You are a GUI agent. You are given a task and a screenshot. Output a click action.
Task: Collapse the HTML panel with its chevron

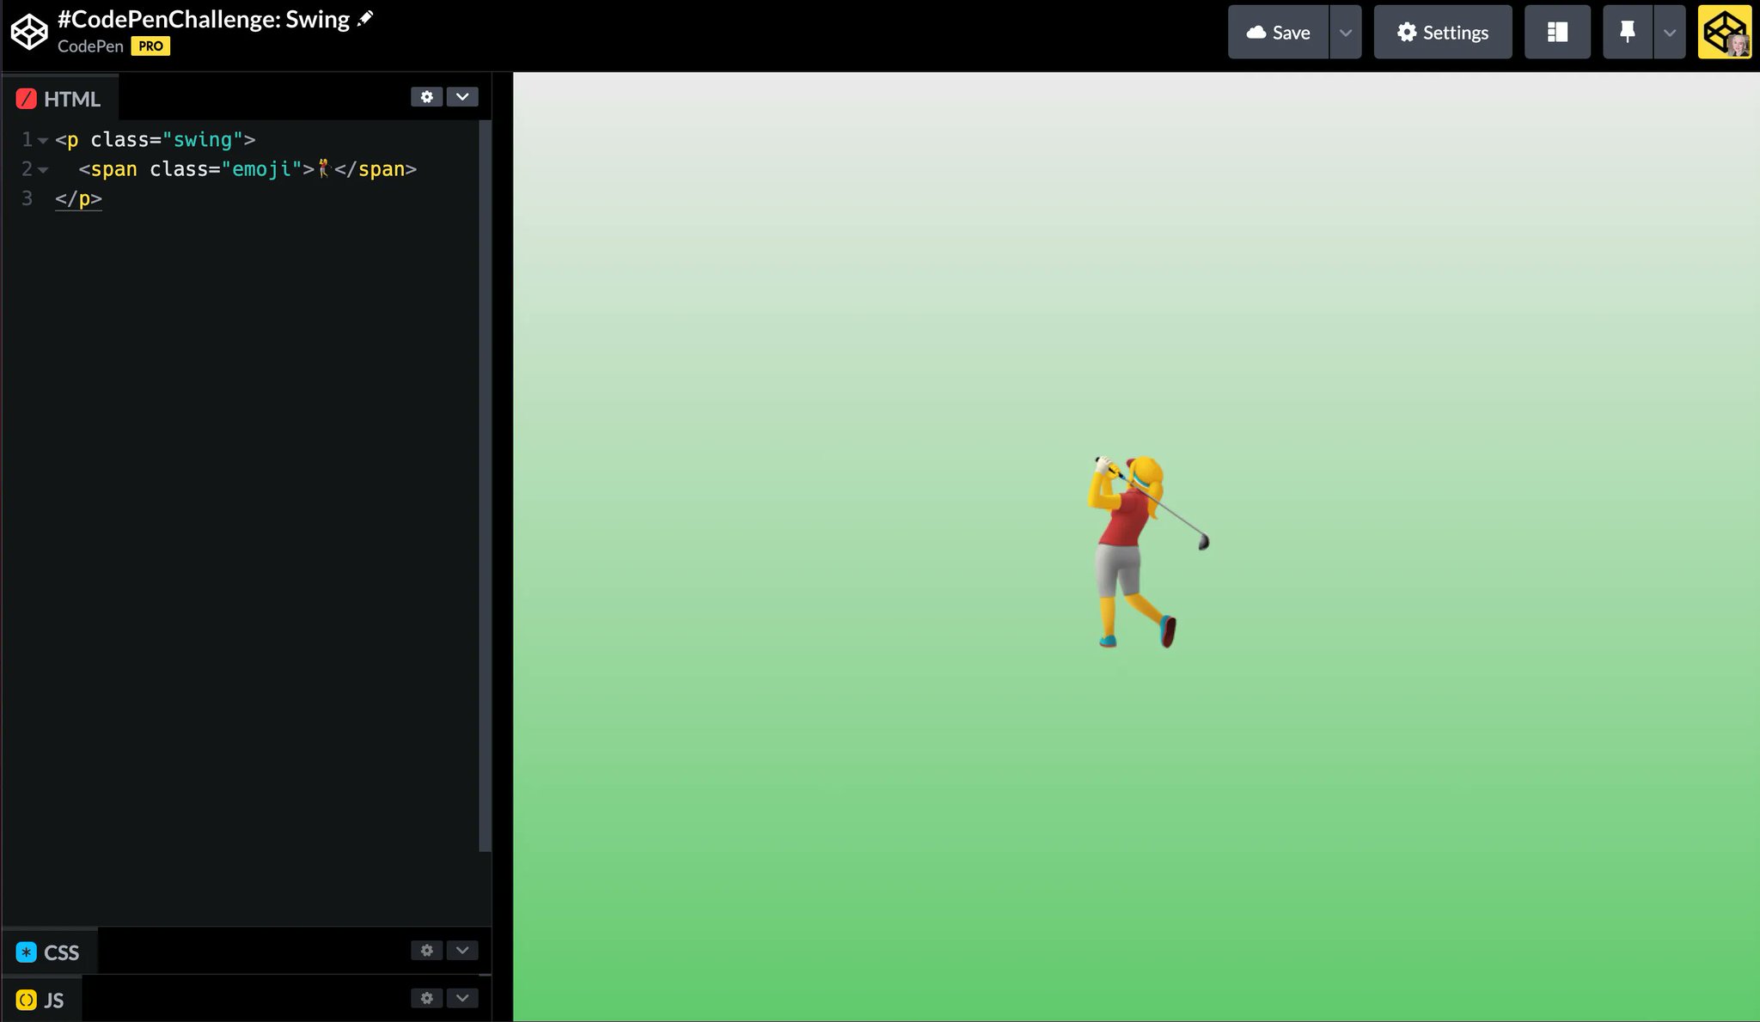pyautogui.click(x=463, y=96)
